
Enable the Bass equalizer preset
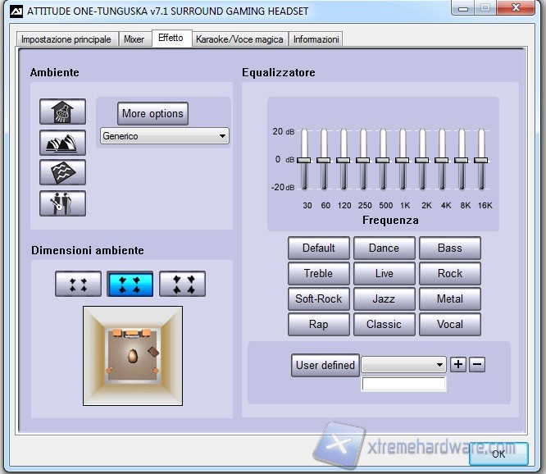tap(449, 248)
